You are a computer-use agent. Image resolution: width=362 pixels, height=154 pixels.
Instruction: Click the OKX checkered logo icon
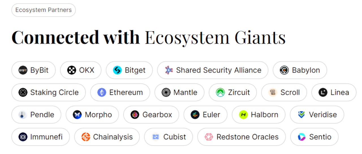(72, 70)
